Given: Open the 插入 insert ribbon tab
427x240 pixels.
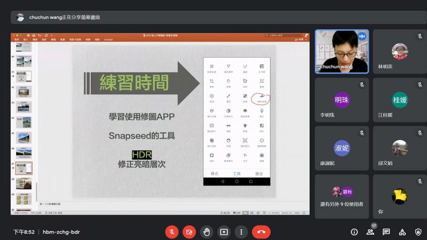Looking at the screenshot, I should [26, 39].
